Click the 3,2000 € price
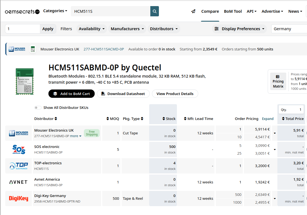 coord(262,166)
